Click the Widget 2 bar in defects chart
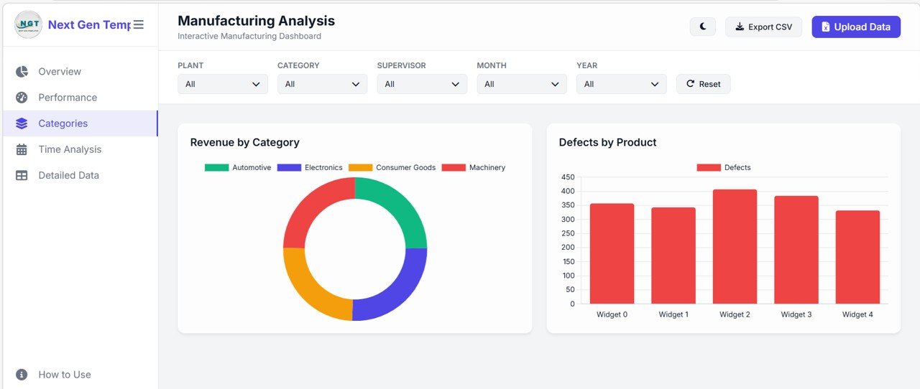 click(x=735, y=246)
